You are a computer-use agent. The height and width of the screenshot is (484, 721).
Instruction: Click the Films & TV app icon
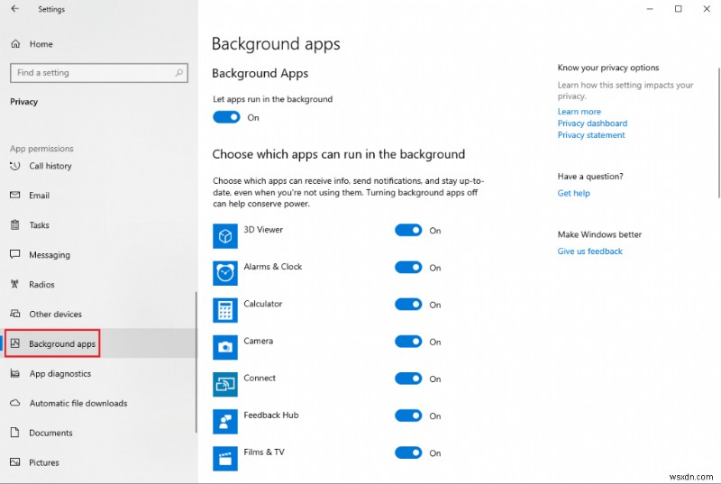225,459
